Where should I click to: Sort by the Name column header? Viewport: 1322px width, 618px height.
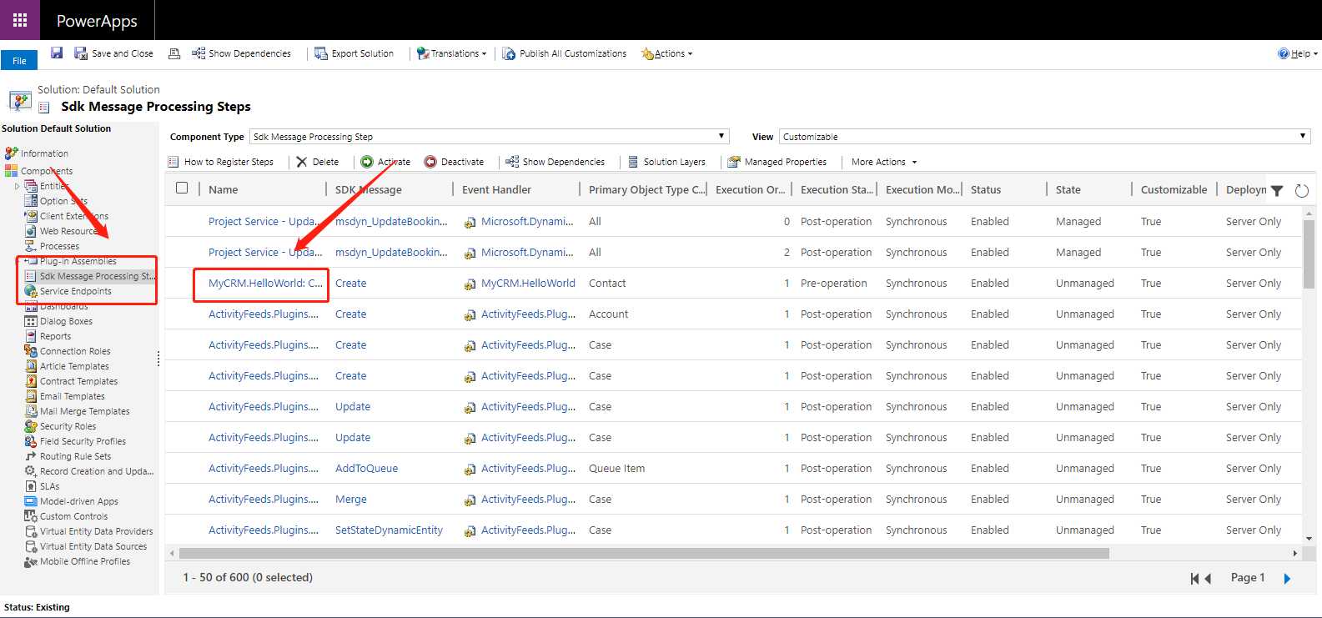click(224, 190)
